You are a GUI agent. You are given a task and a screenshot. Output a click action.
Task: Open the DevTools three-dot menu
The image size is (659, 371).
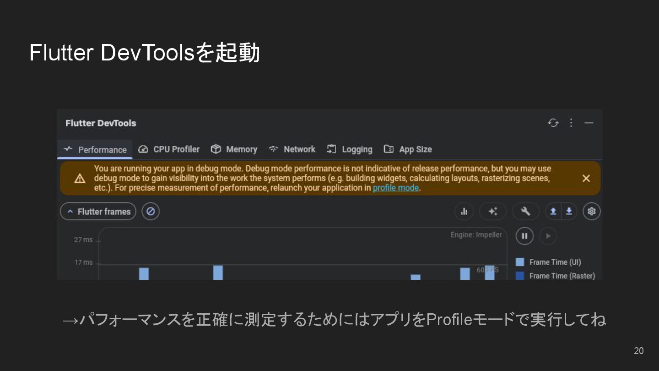(x=571, y=123)
